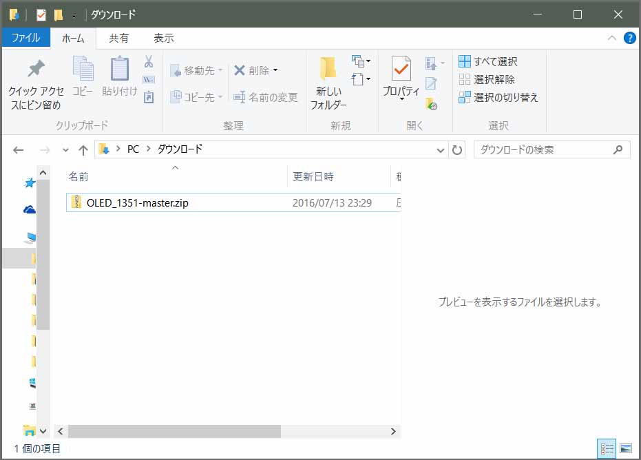Click すべて選択 to select all
641x460 pixels.
tap(488, 61)
